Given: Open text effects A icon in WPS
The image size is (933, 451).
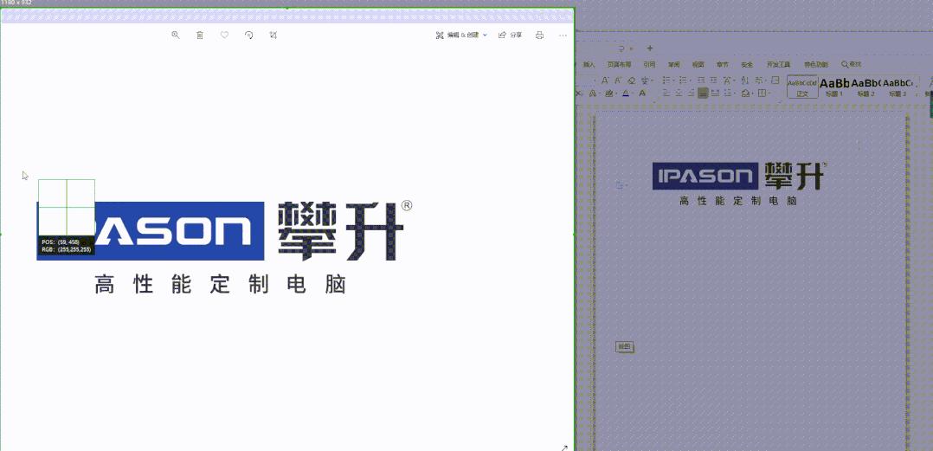Looking at the screenshot, I should [x=595, y=93].
